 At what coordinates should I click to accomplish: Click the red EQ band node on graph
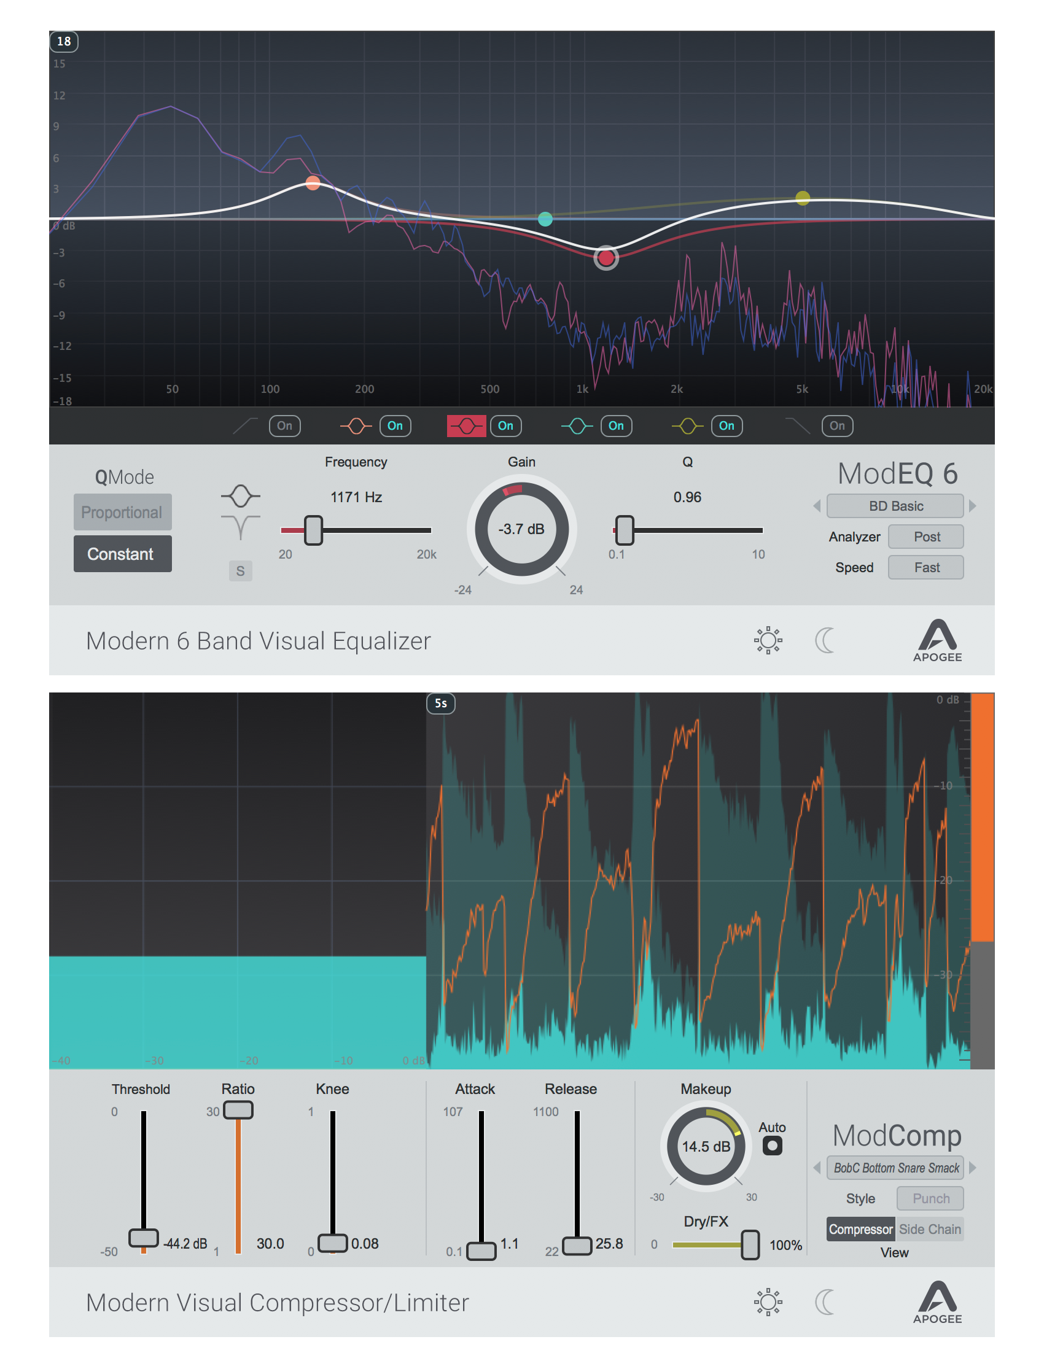click(606, 258)
